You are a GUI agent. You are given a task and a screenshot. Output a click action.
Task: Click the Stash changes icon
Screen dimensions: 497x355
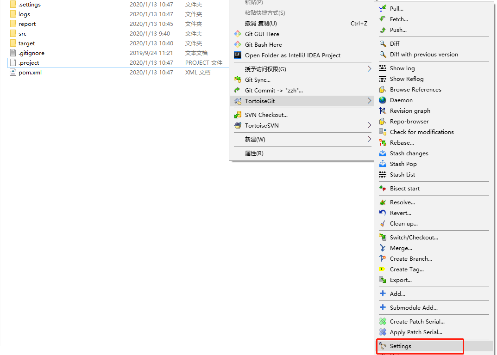click(x=383, y=153)
